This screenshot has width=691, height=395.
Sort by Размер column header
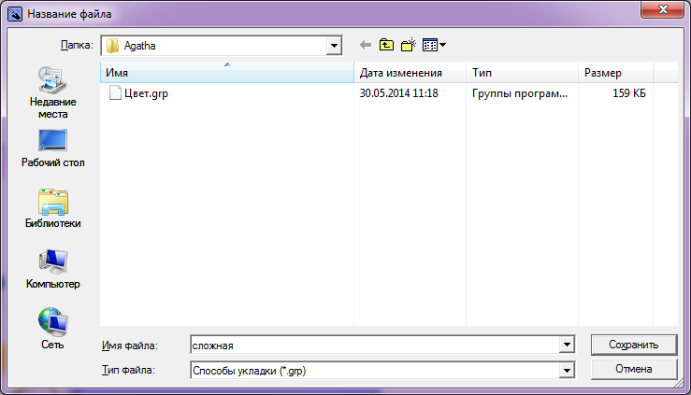615,73
